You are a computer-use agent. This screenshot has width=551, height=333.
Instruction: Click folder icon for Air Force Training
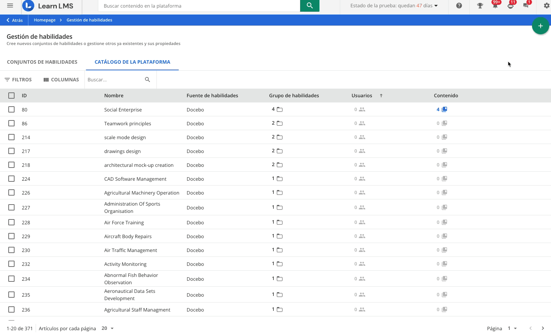[x=280, y=222]
